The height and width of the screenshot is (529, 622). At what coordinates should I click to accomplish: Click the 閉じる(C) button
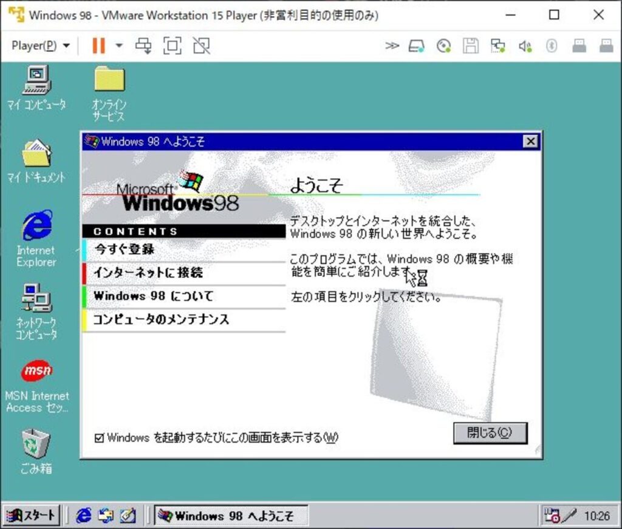tap(490, 433)
